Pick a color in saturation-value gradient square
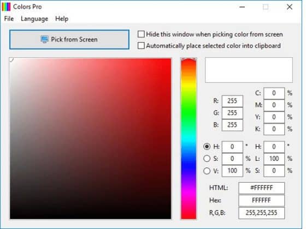The height and width of the screenshot is (229, 306). coord(90,138)
